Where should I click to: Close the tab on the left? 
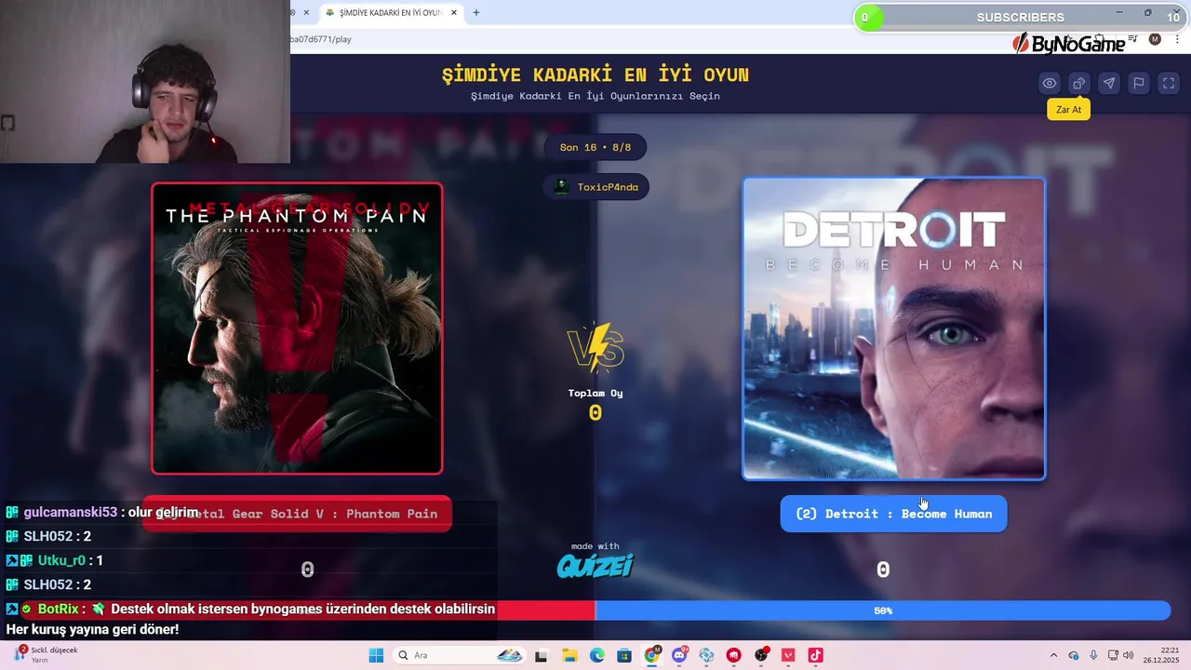click(306, 13)
